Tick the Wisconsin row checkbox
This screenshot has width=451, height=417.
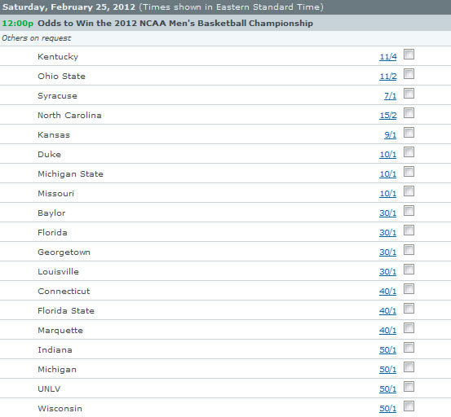click(409, 406)
